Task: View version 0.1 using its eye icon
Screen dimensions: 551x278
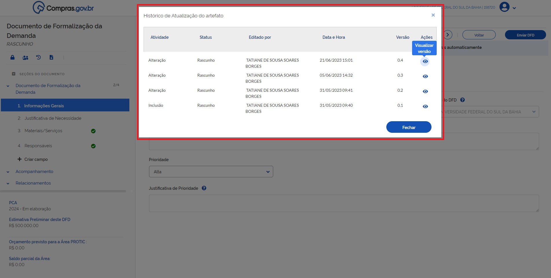Action: [x=425, y=106]
